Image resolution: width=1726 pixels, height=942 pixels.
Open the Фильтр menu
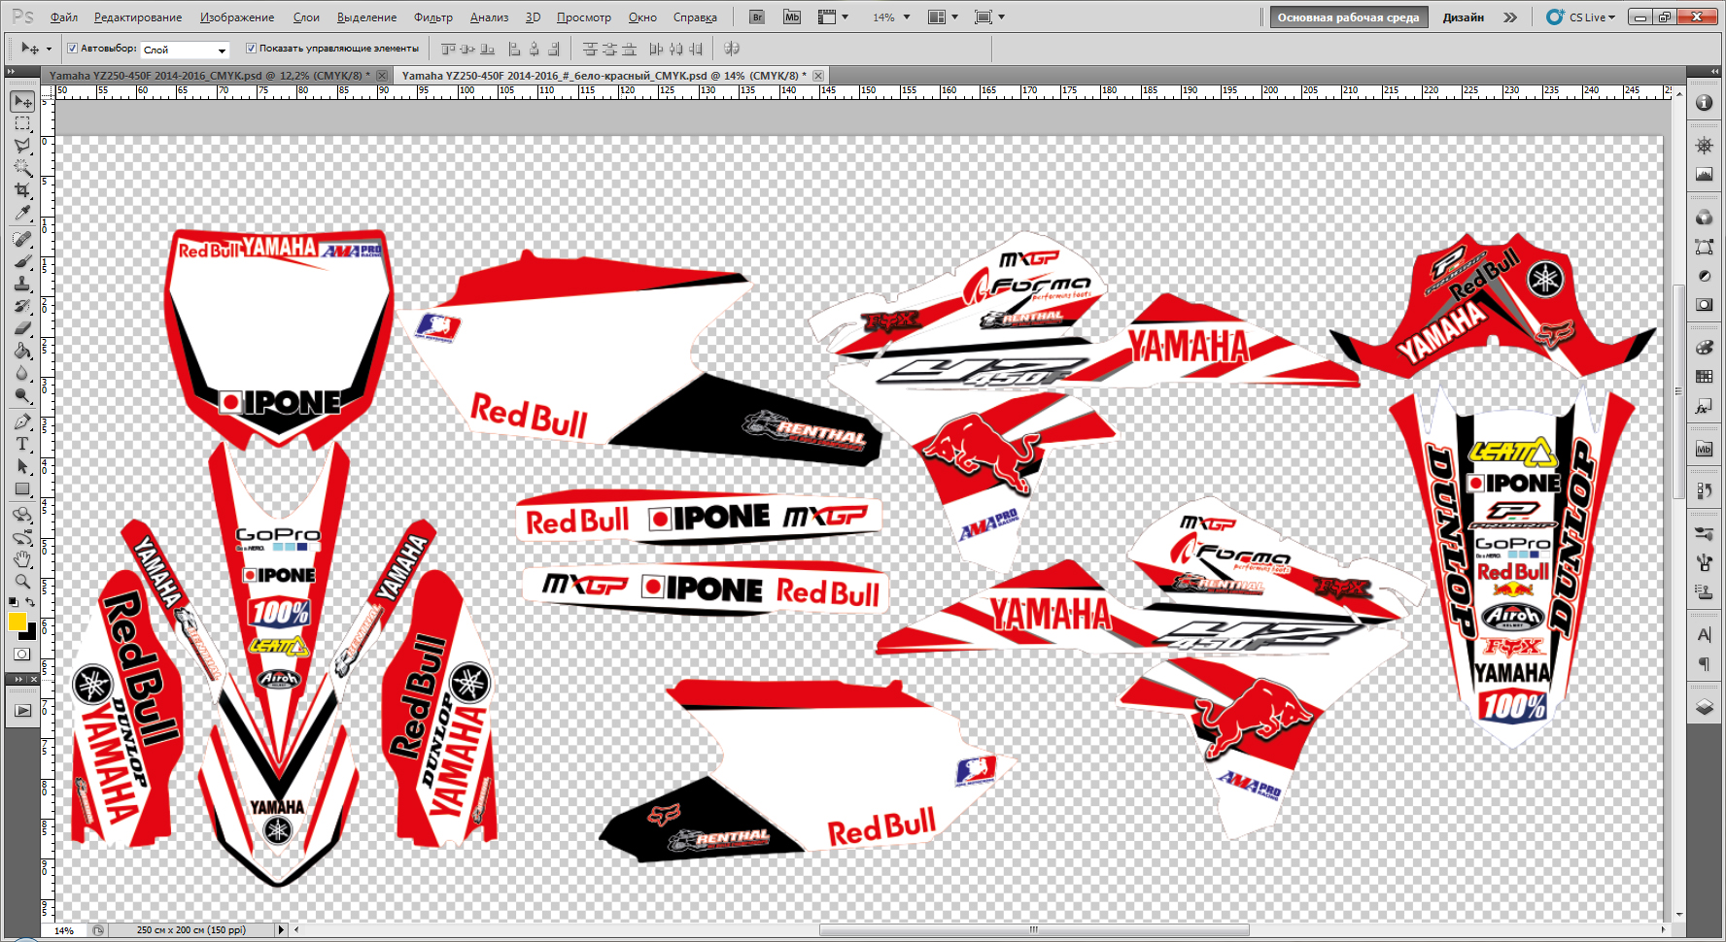433,17
